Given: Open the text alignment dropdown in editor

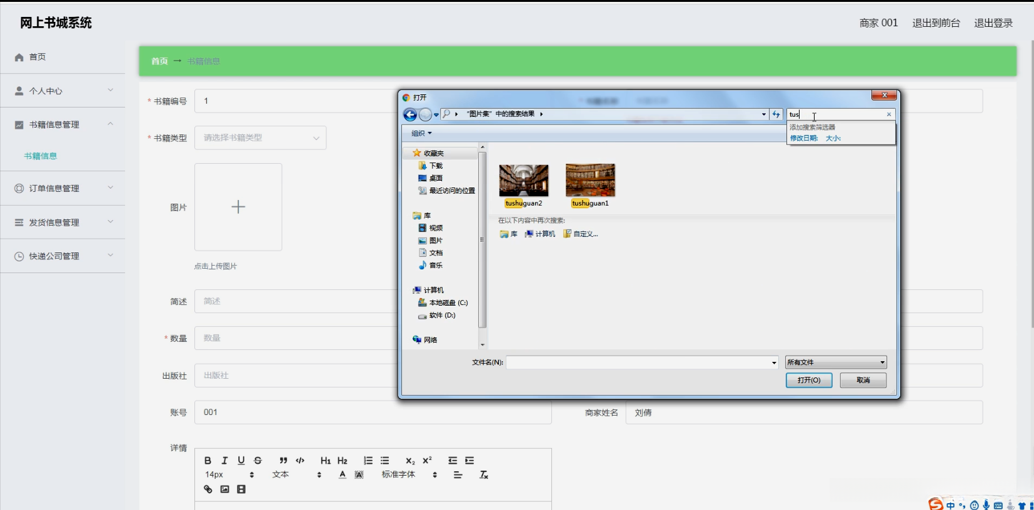Looking at the screenshot, I should pos(458,475).
